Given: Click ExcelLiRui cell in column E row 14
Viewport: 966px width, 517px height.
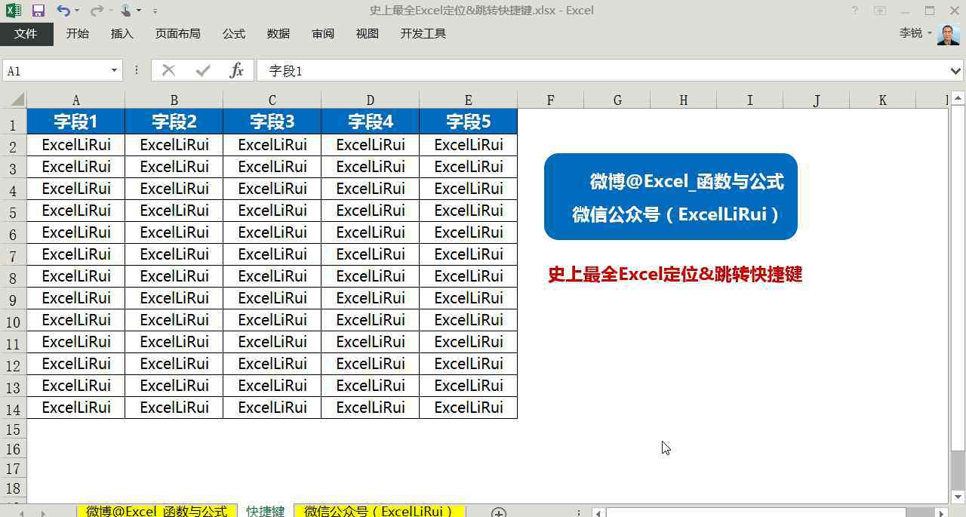Looking at the screenshot, I should [468, 408].
